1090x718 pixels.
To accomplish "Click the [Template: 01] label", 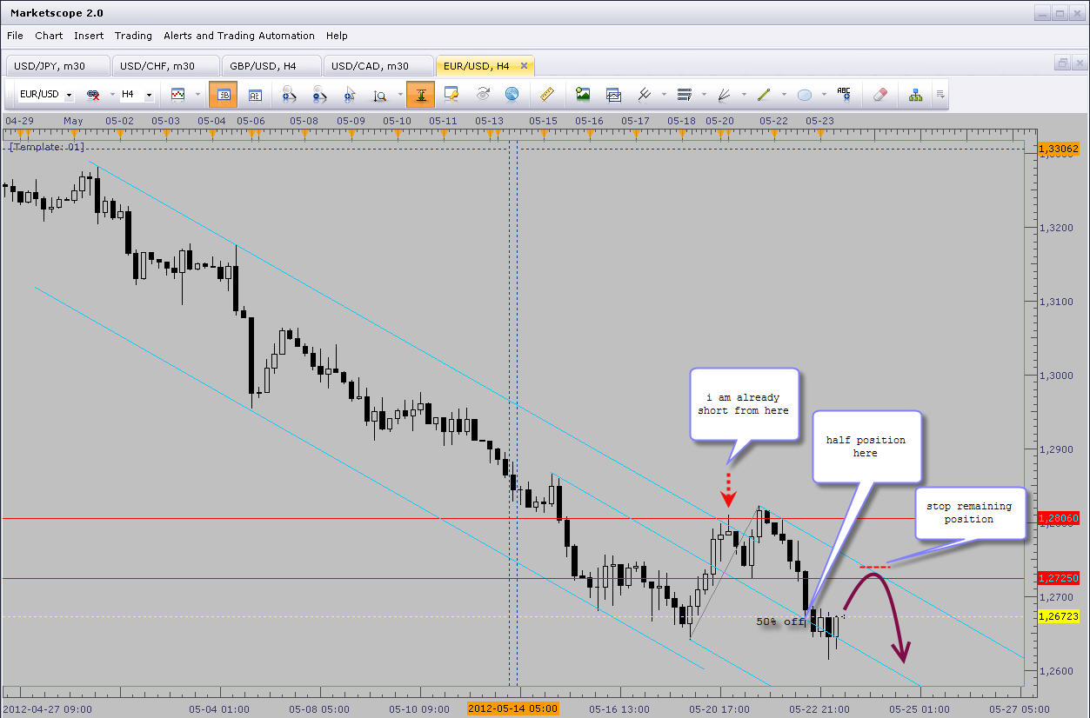I will pyautogui.click(x=47, y=148).
